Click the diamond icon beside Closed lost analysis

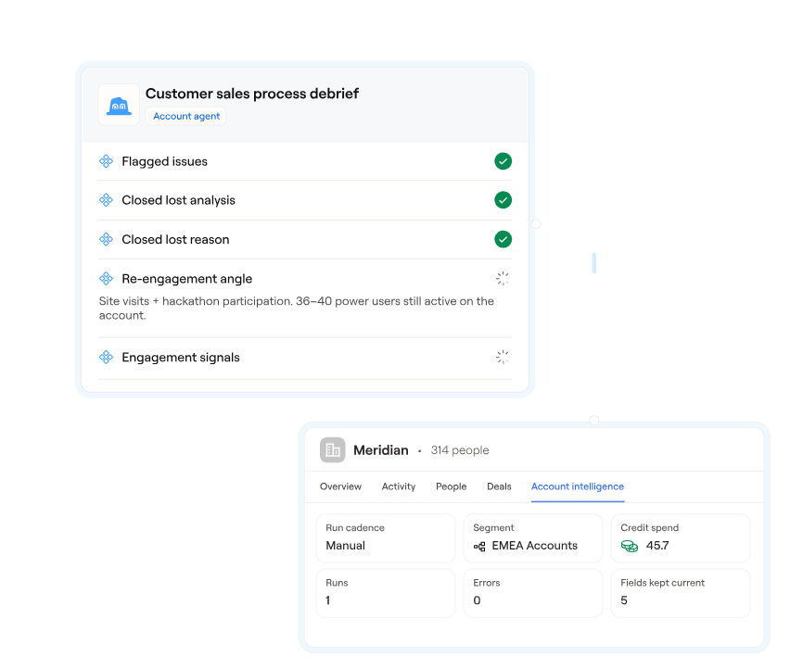(106, 200)
